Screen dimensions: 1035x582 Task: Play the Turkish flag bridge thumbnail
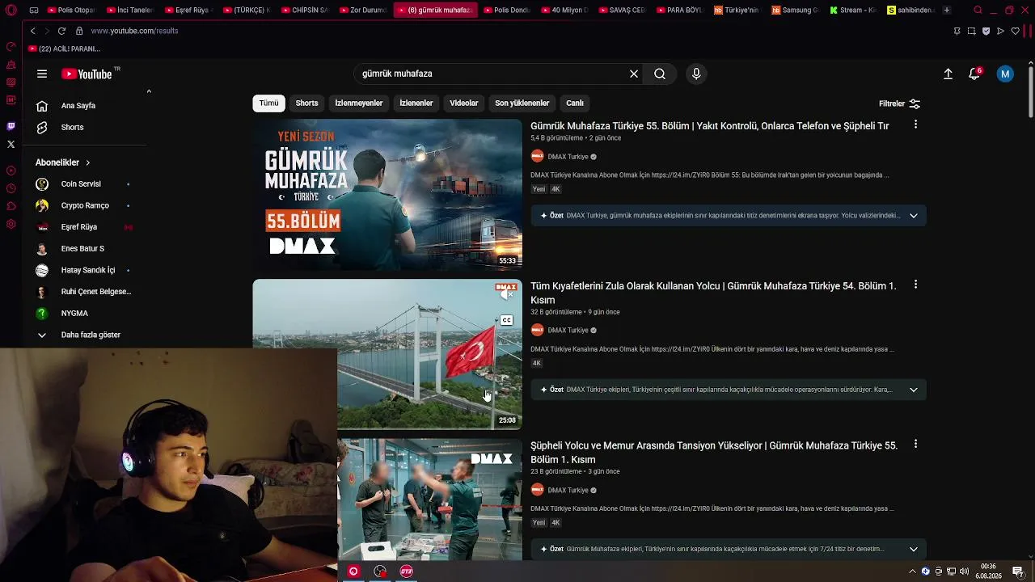pos(387,354)
